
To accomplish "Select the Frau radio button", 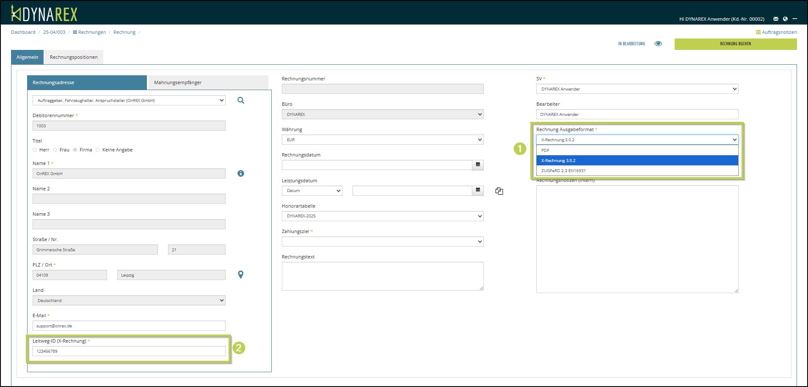I will tap(55, 150).
